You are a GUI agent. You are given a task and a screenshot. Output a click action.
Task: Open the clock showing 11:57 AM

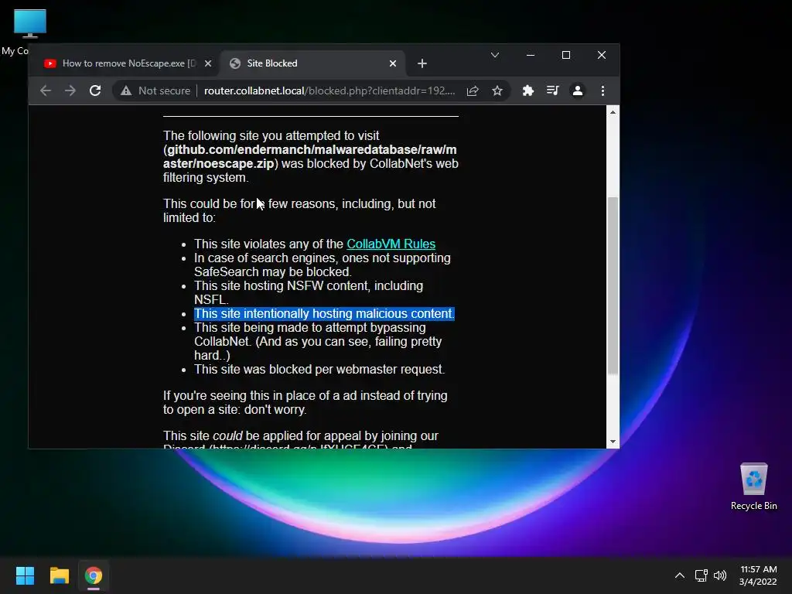tap(758, 575)
